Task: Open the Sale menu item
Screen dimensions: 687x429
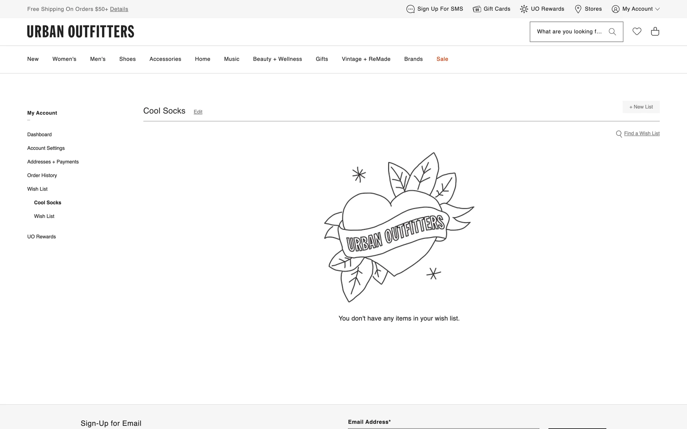Action: (442, 59)
